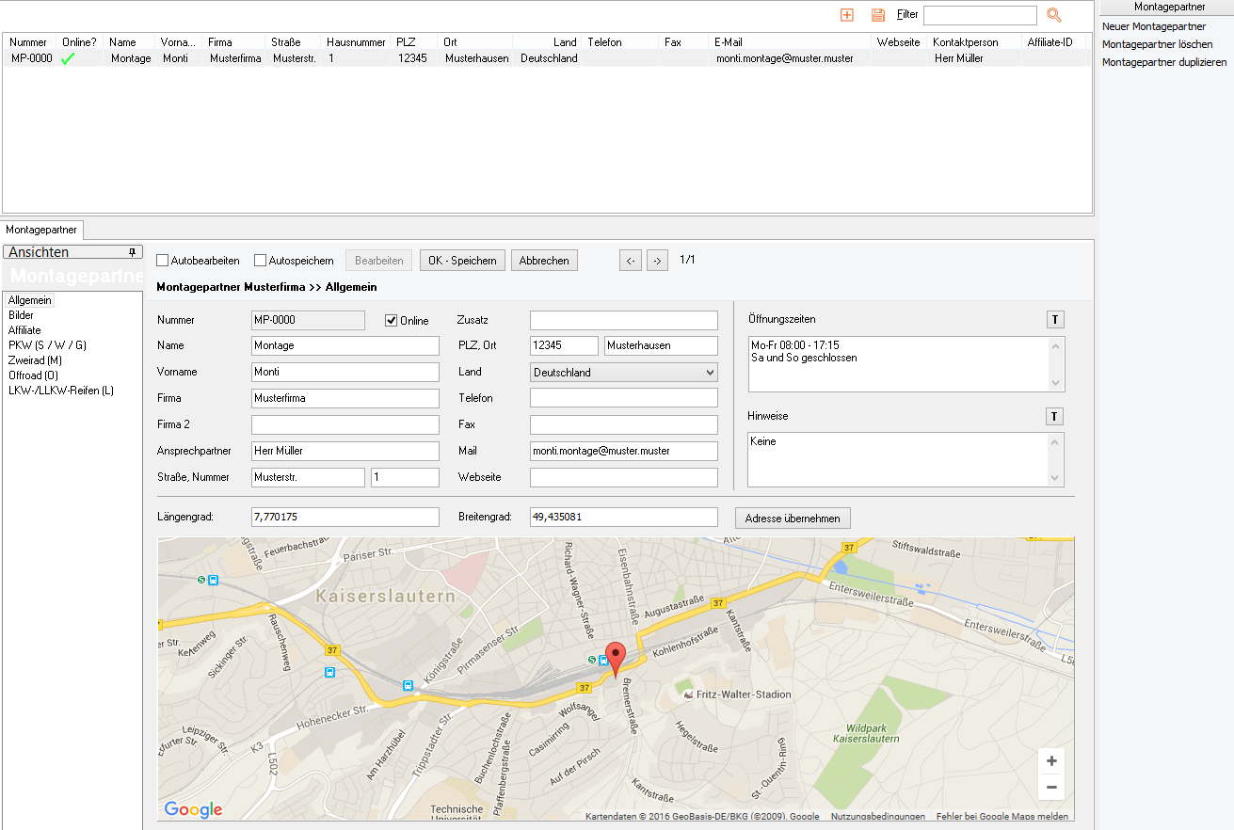Click the T button next to Öffnungszeiten

pos(1054,320)
